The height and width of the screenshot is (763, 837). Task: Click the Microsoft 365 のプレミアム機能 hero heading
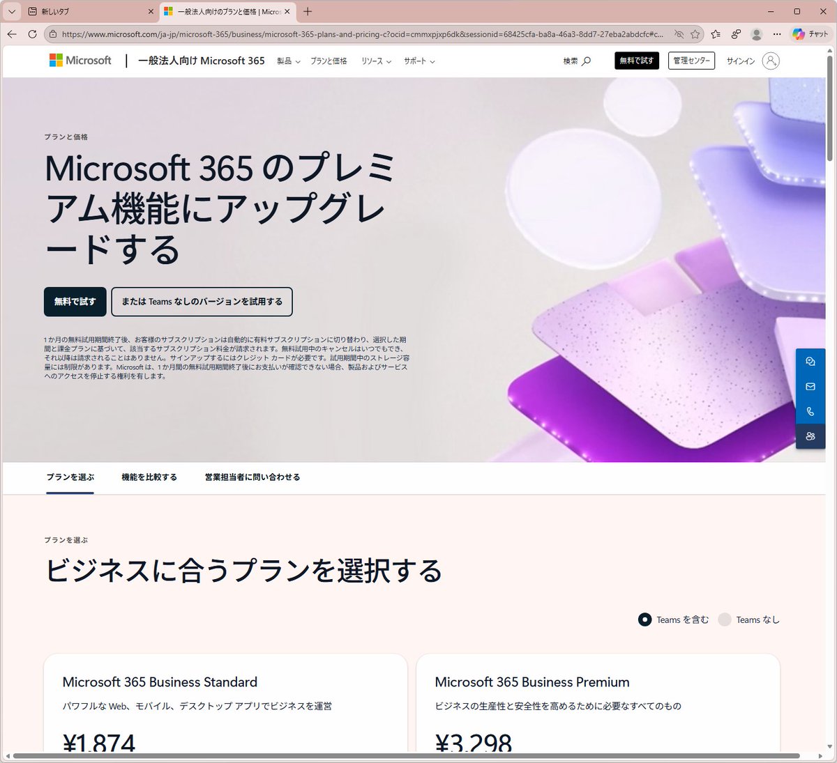(220, 208)
